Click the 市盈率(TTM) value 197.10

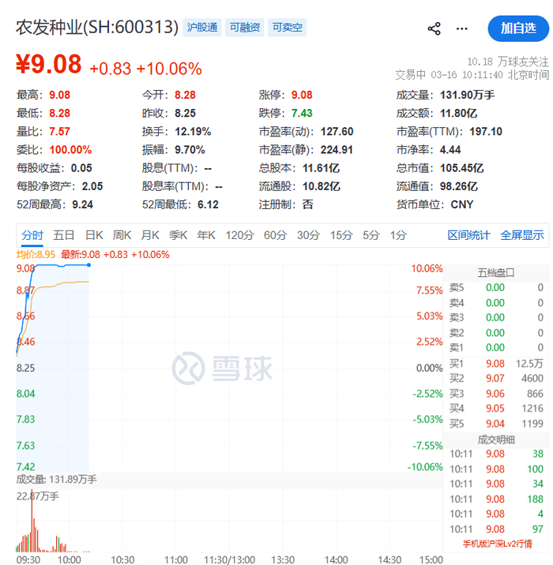click(486, 132)
